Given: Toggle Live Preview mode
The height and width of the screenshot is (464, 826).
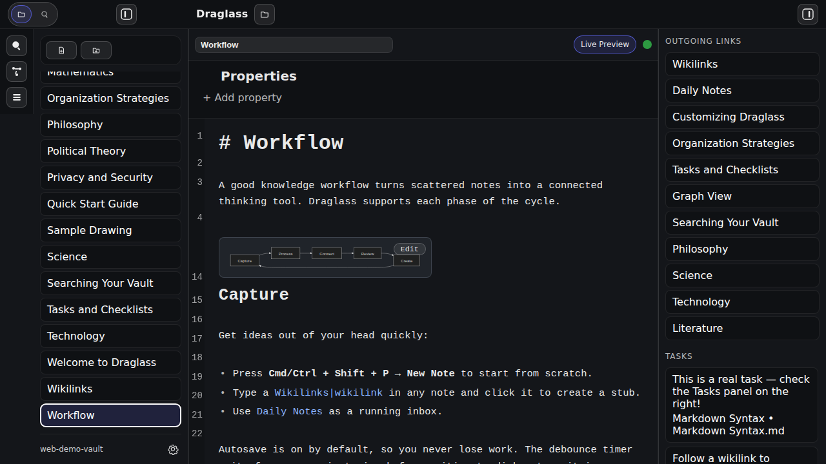Looking at the screenshot, I should coord(605,44).
